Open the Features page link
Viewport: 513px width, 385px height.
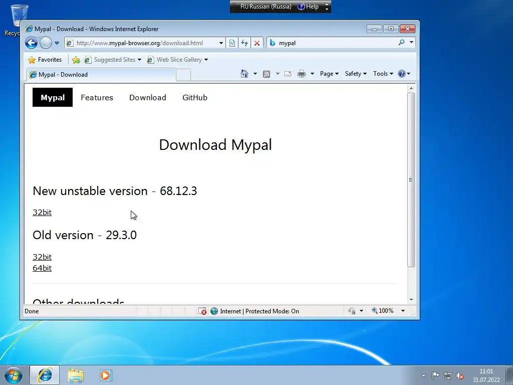point(97,98)
